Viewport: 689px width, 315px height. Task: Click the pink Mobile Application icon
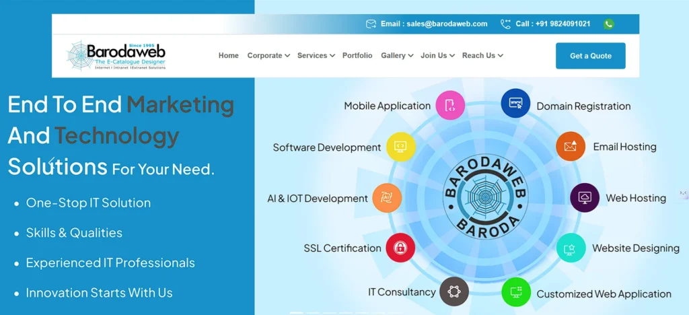click(450, 105)
